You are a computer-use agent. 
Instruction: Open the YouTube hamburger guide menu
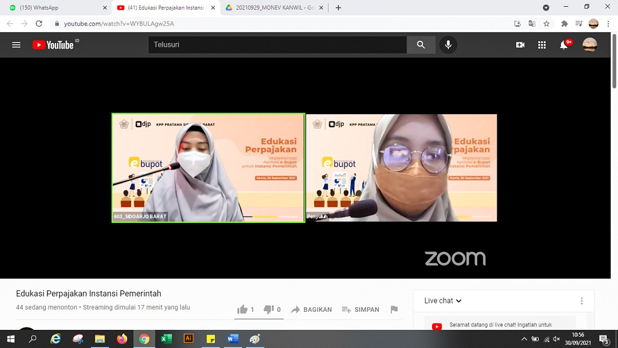tap(16, 45)
